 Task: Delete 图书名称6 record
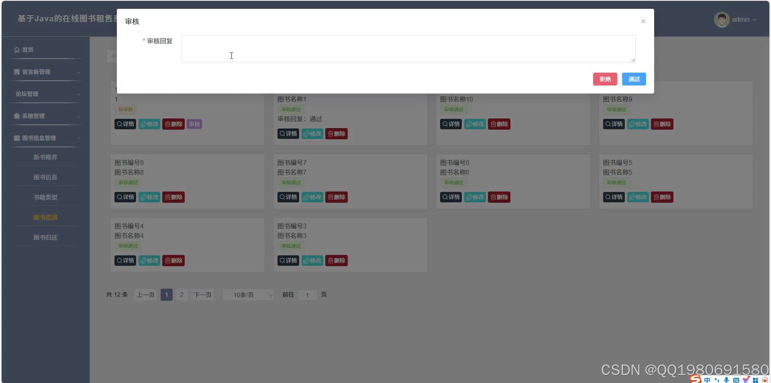pos(499,197)
